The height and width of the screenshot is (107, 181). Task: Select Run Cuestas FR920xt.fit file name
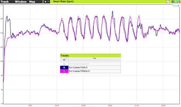(x=79, y=71)
